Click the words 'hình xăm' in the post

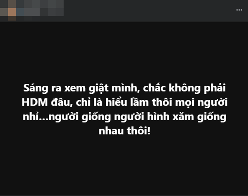(x=170, y=117)
